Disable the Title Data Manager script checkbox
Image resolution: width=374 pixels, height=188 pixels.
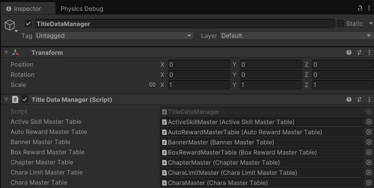pyautogui.click(x=25, y=100)
